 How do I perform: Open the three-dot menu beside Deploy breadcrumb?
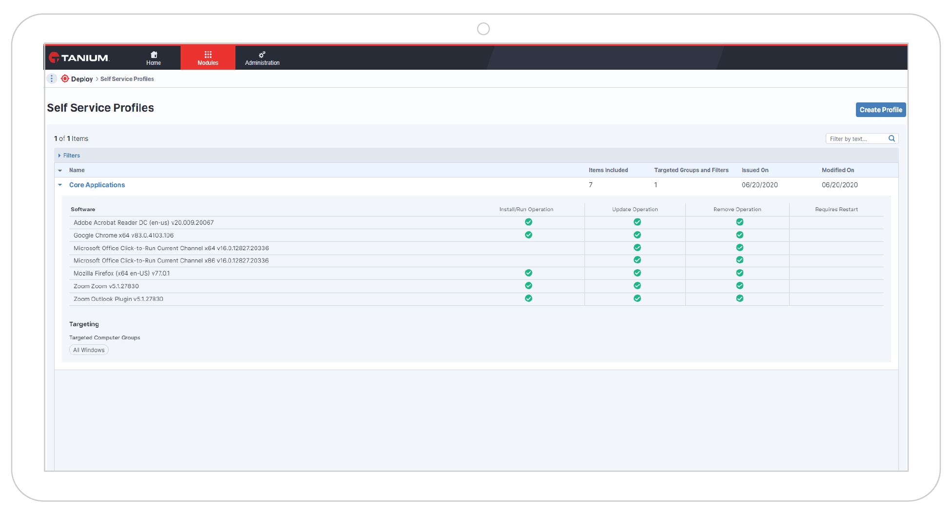(x=52, y=79)
